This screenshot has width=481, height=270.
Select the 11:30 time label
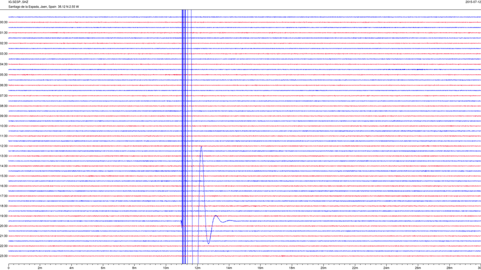pos(4,136)
